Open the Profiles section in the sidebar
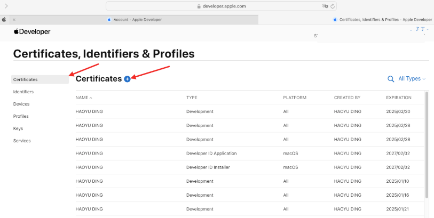 click(x=21, y=116)
